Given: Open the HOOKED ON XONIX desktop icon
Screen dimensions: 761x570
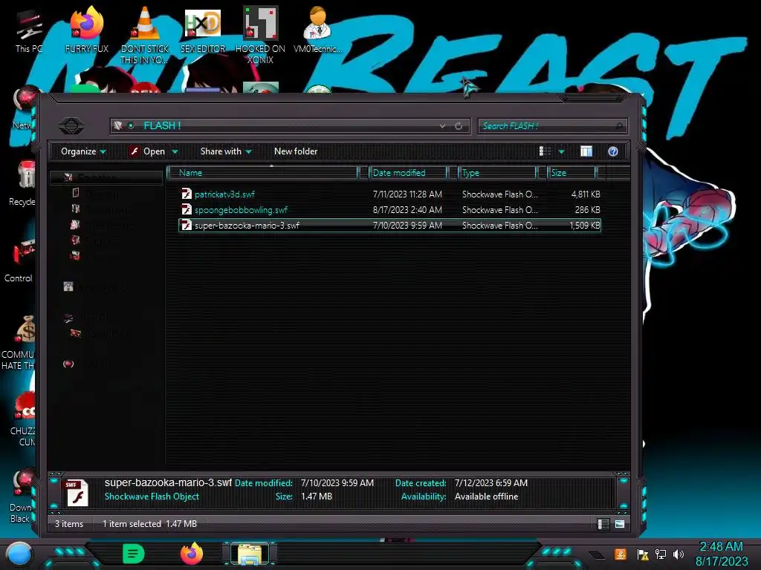Looking at the screenshot, I should (x=260, y=35).
